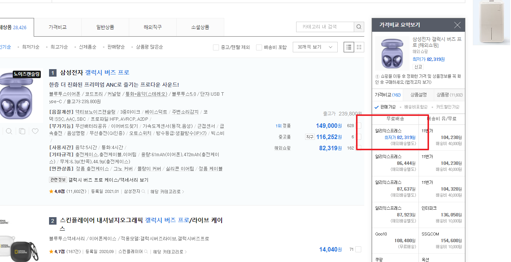Image resolution: width=511 pixels, height=262 pixels.
Task: Click the 직구 badge beside 116,252원
Action: coord(310,137)
